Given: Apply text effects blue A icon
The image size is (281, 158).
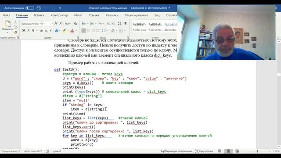Looking at the screenshot, I should coord(57,31).
